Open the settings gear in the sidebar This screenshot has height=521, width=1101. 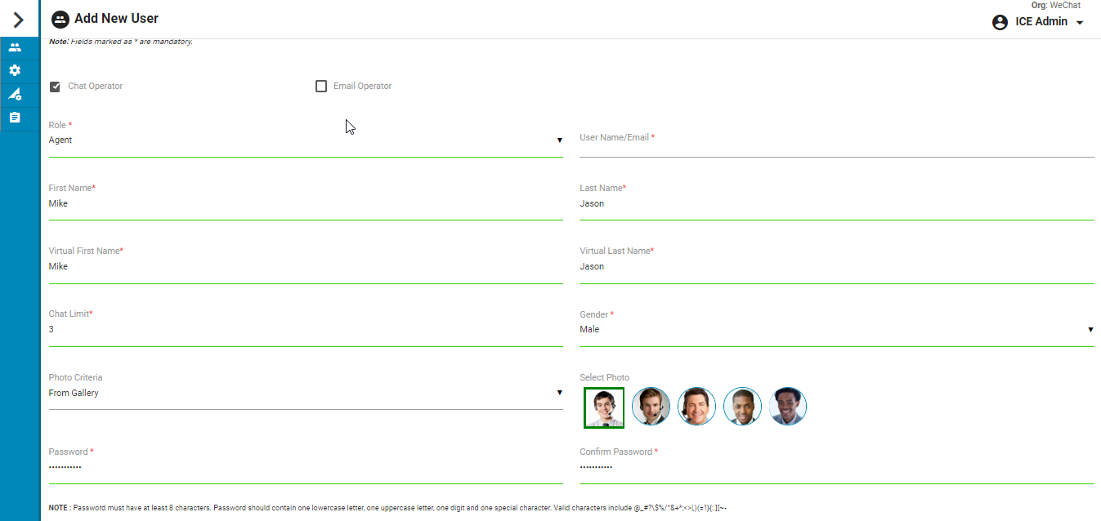click(15, 71)
